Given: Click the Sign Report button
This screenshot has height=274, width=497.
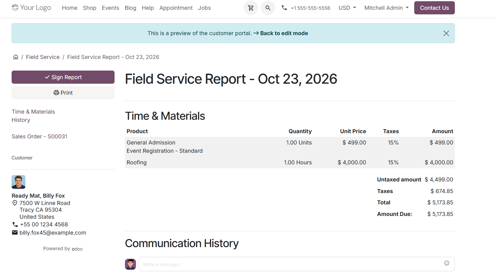Looking at the screenshot, I should click(63, 77).
